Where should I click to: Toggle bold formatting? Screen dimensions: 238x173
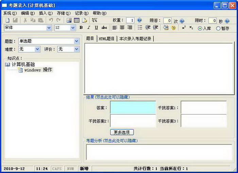(x=81, y=28)
